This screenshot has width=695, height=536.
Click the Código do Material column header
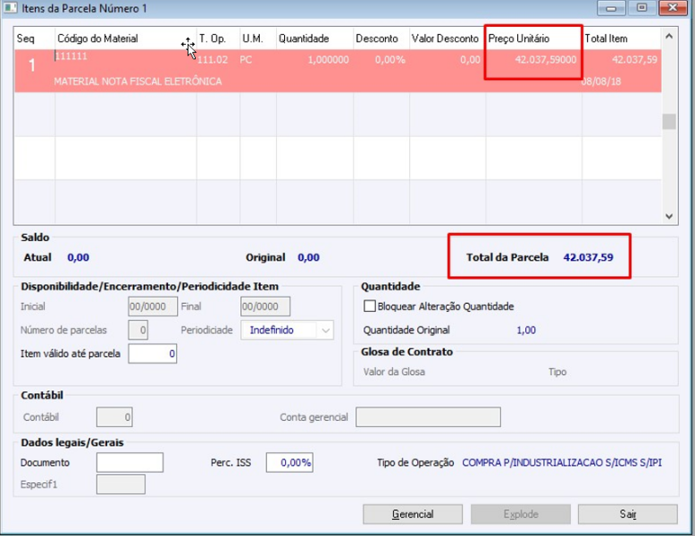126,38
